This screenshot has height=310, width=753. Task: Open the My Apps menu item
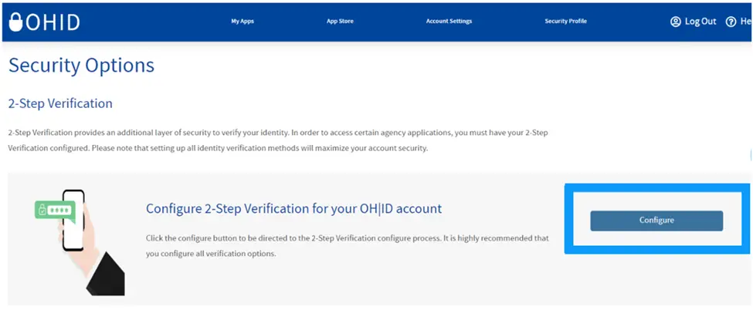(243, 22)
